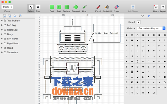Click the Pencil character box
167x104 pixels.
pyautogui.click(x=139, y=22)
